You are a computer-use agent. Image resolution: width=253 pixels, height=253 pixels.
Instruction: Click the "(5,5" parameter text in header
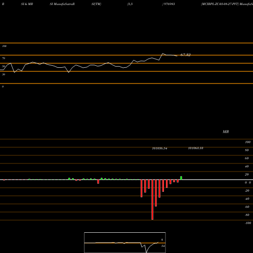130,4
